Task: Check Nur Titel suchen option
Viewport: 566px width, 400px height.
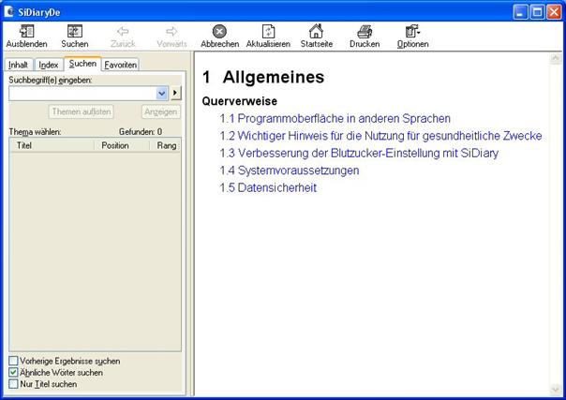Action: click(x=13, y=384)
